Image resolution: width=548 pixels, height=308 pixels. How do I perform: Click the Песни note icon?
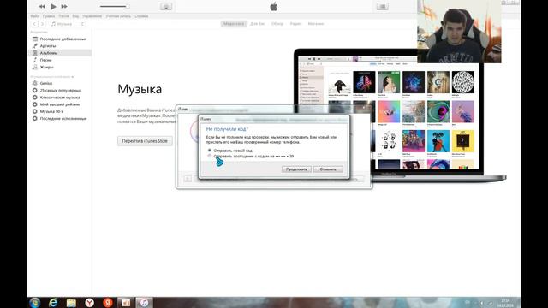pyautogui.click(x=34, y=60)
